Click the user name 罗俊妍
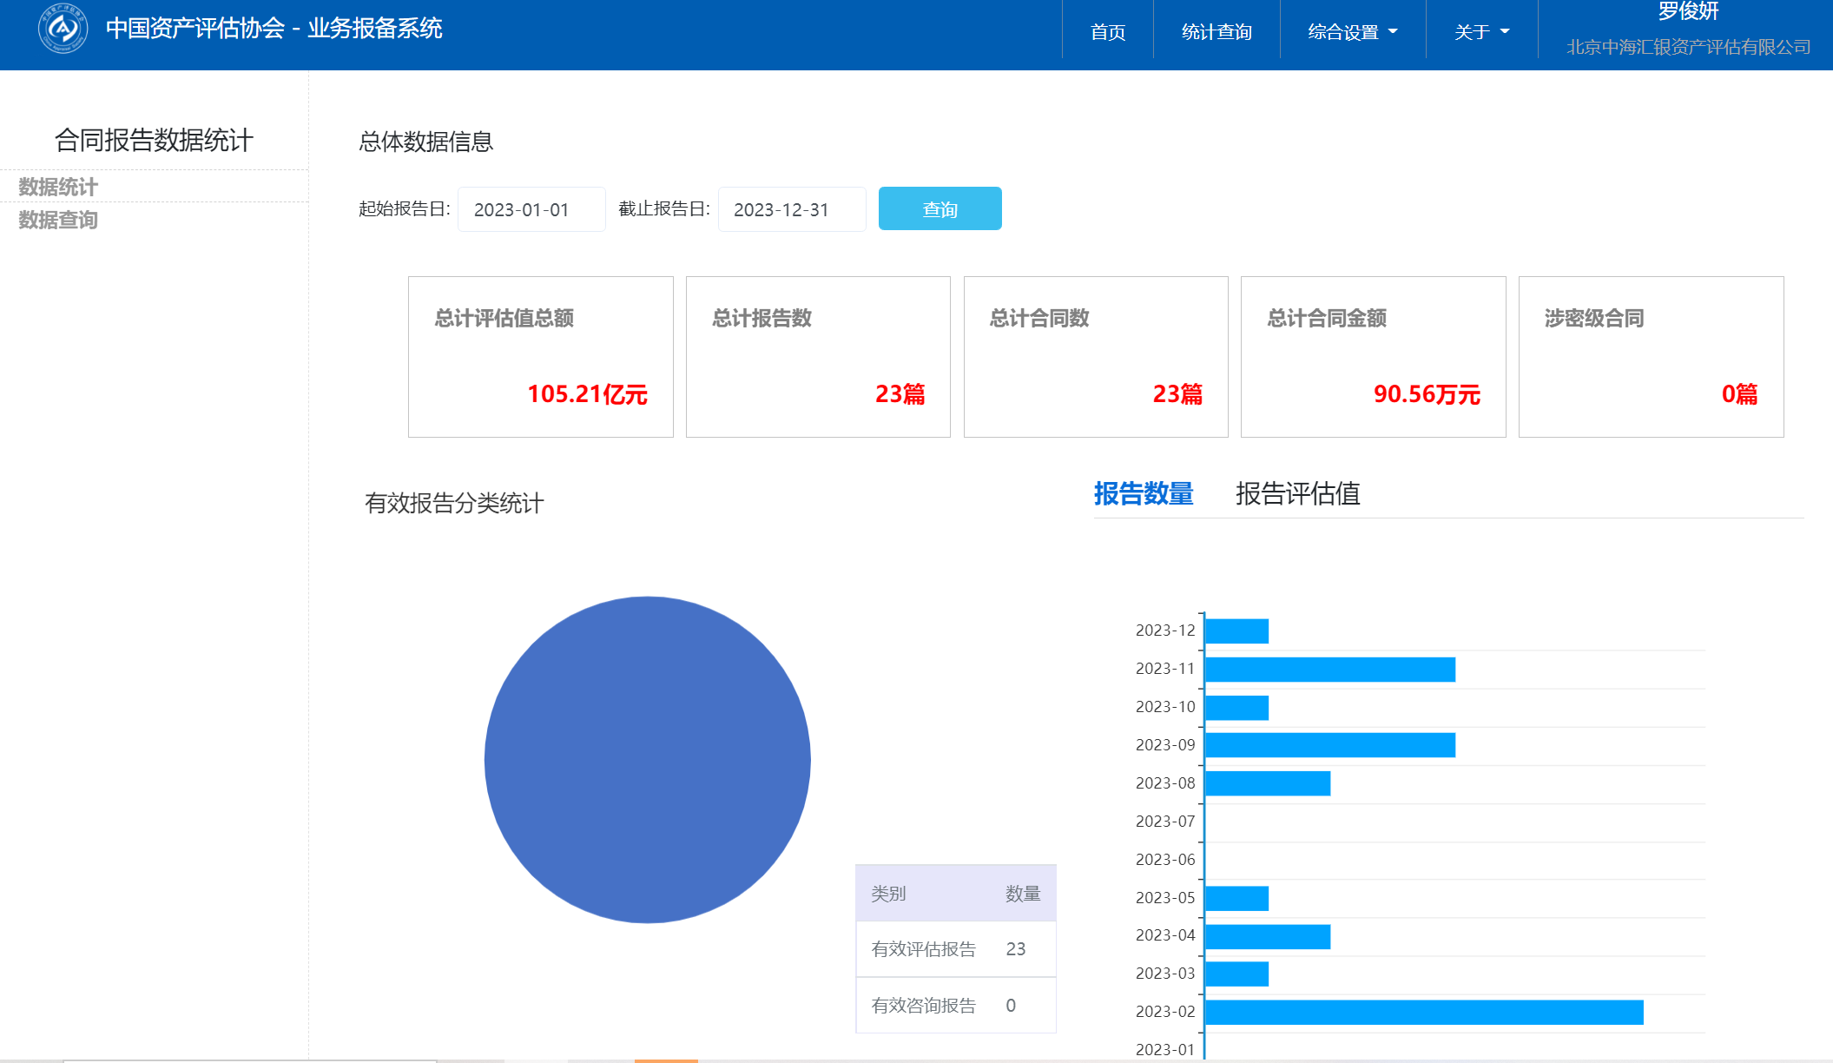1833x1063 pixels. tap(1687, 11)
